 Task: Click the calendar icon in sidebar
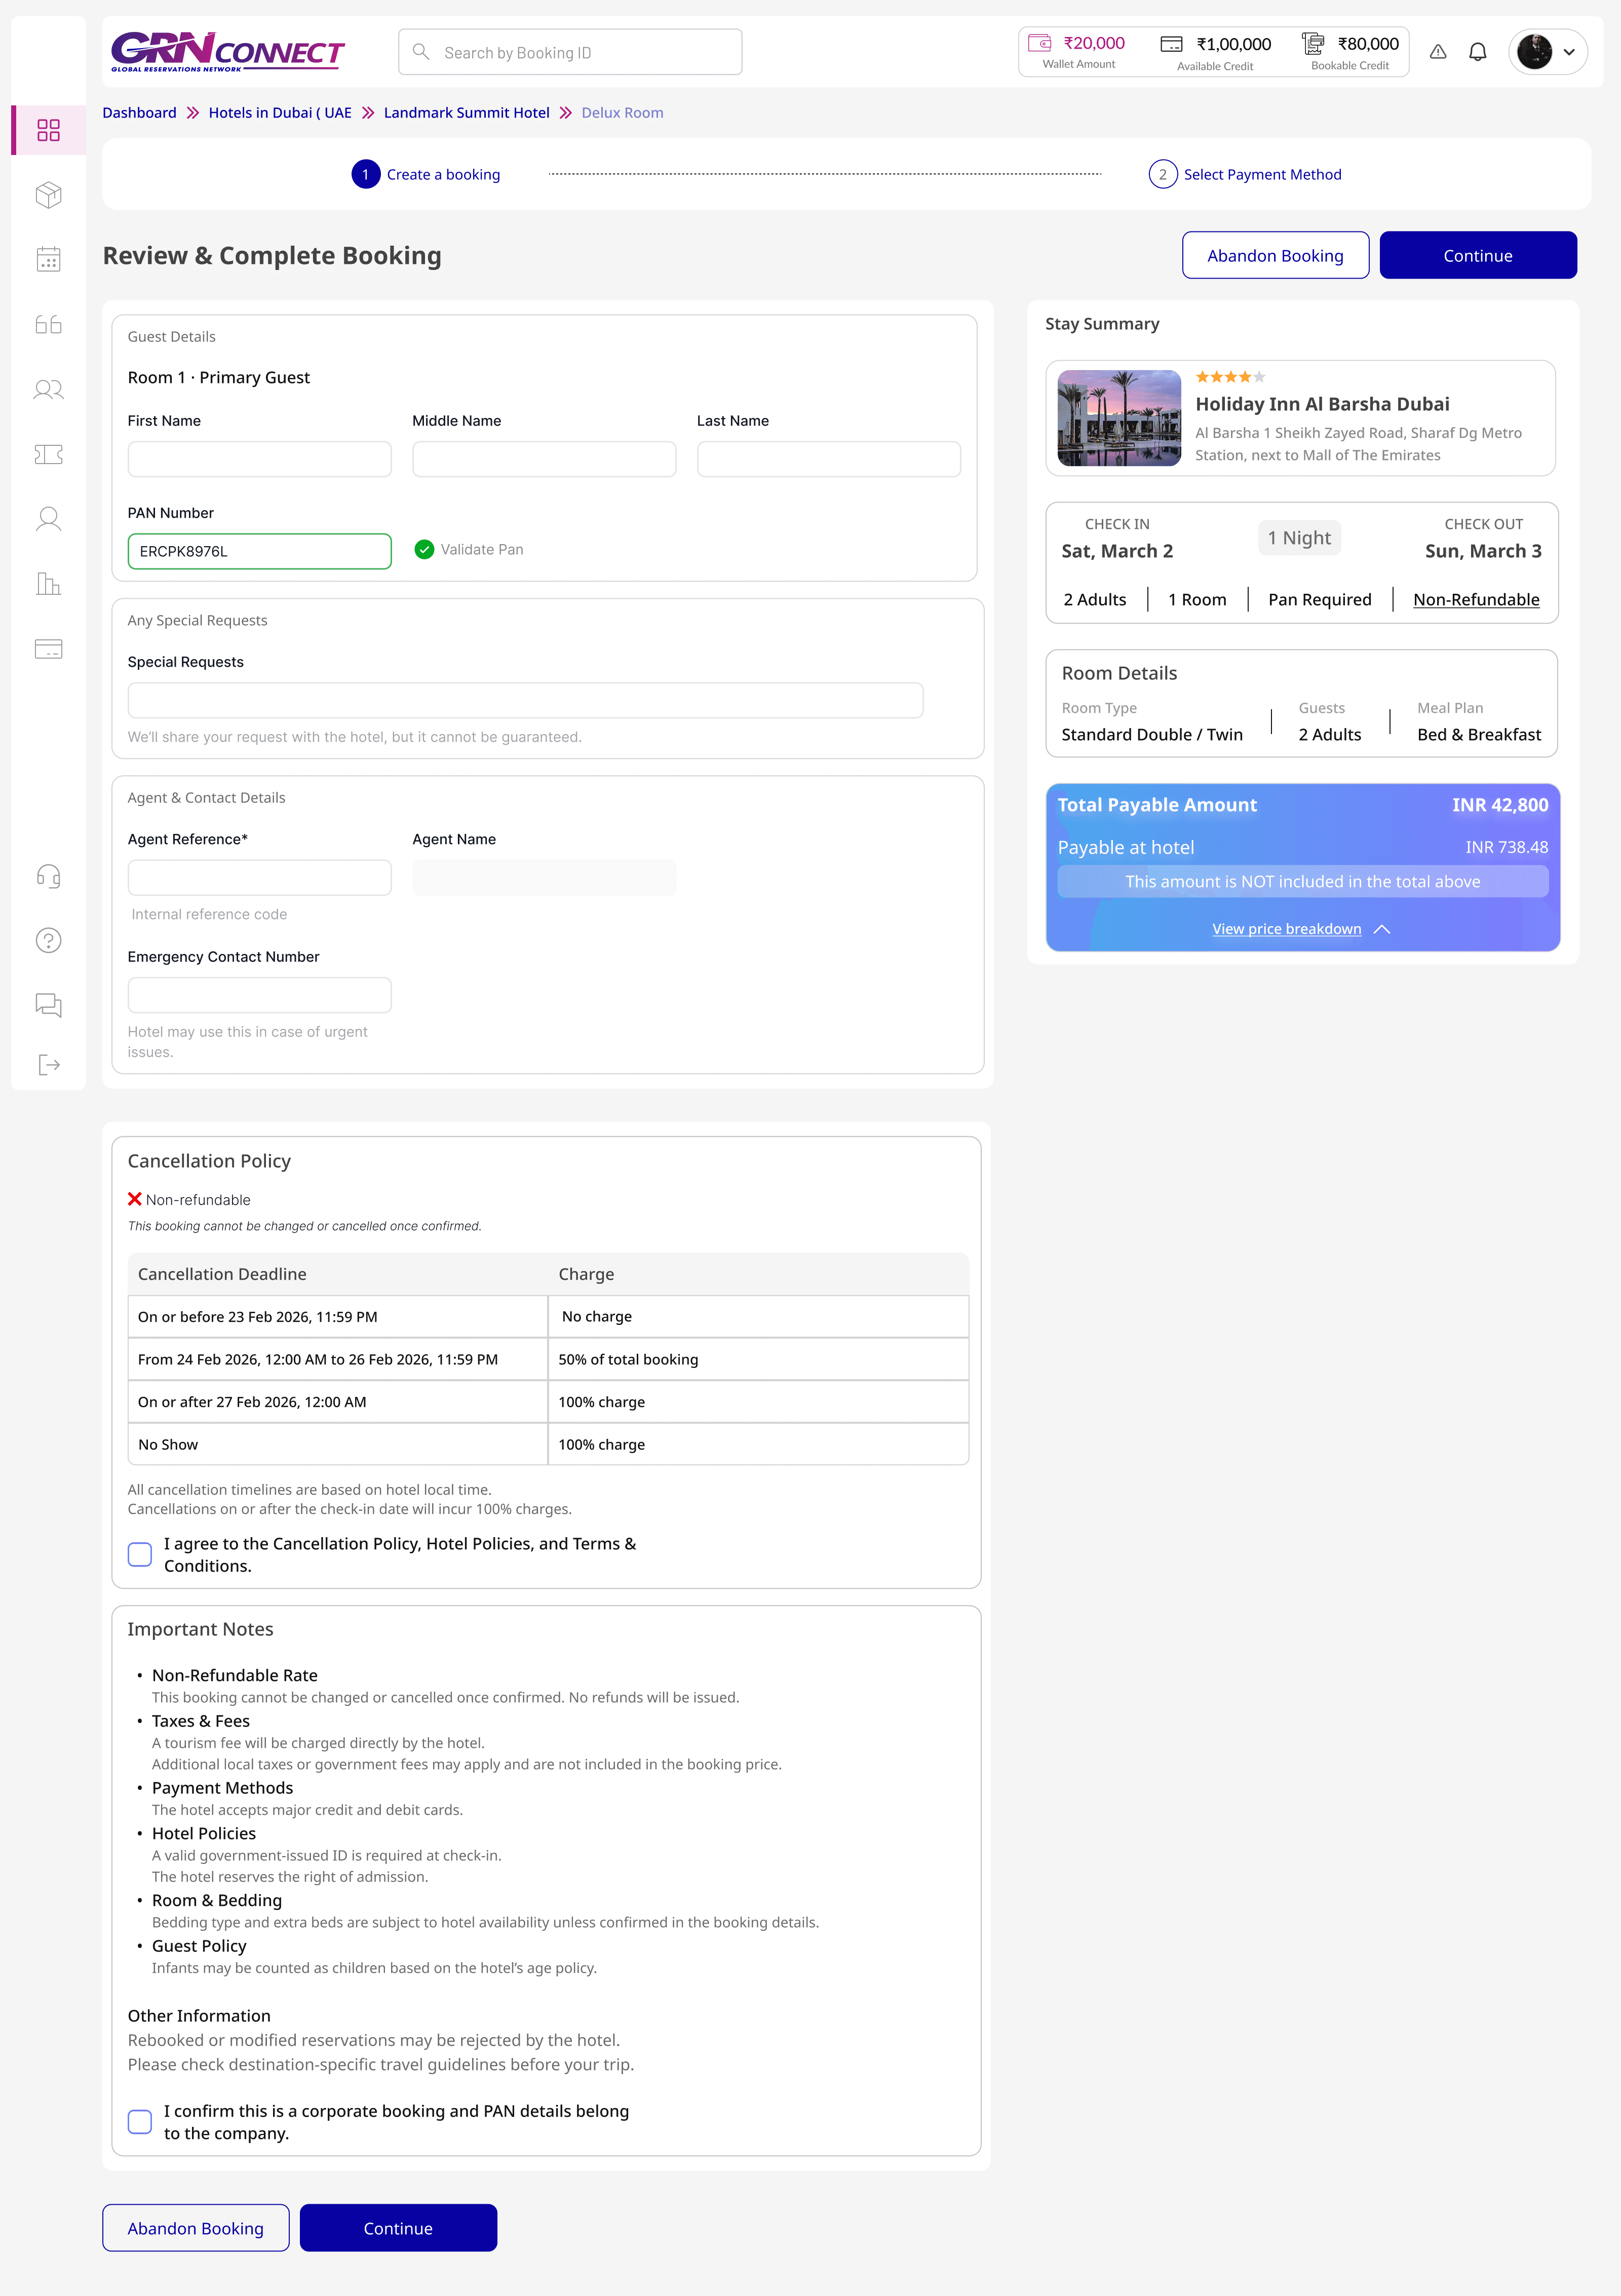(48, 260)
